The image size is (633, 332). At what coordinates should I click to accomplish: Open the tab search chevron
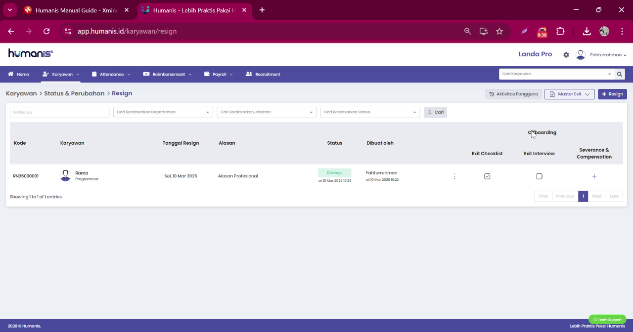click(x=9, y=10)
